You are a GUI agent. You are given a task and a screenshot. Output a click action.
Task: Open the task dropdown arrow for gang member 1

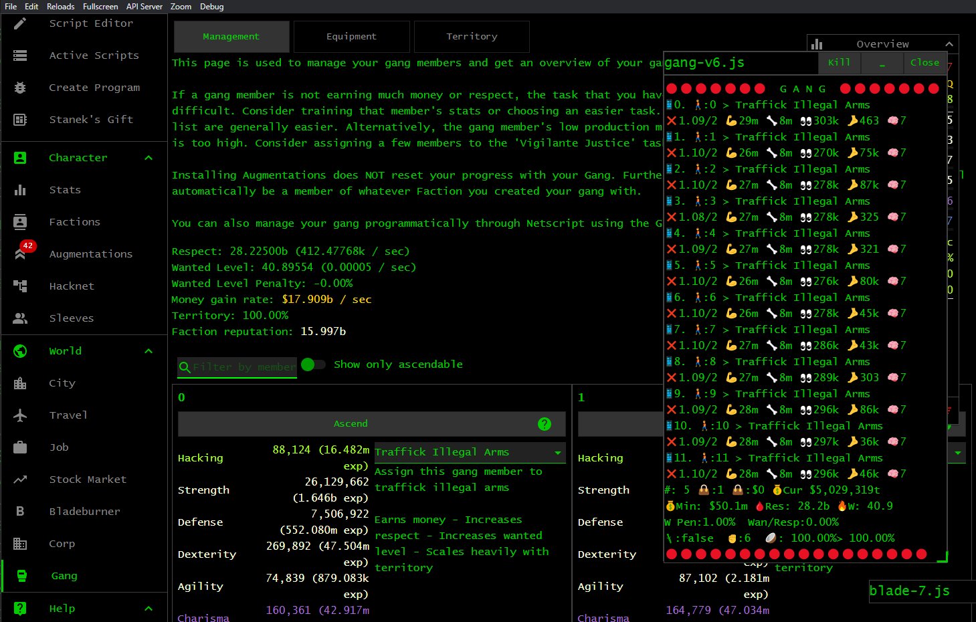coord(958,453)
